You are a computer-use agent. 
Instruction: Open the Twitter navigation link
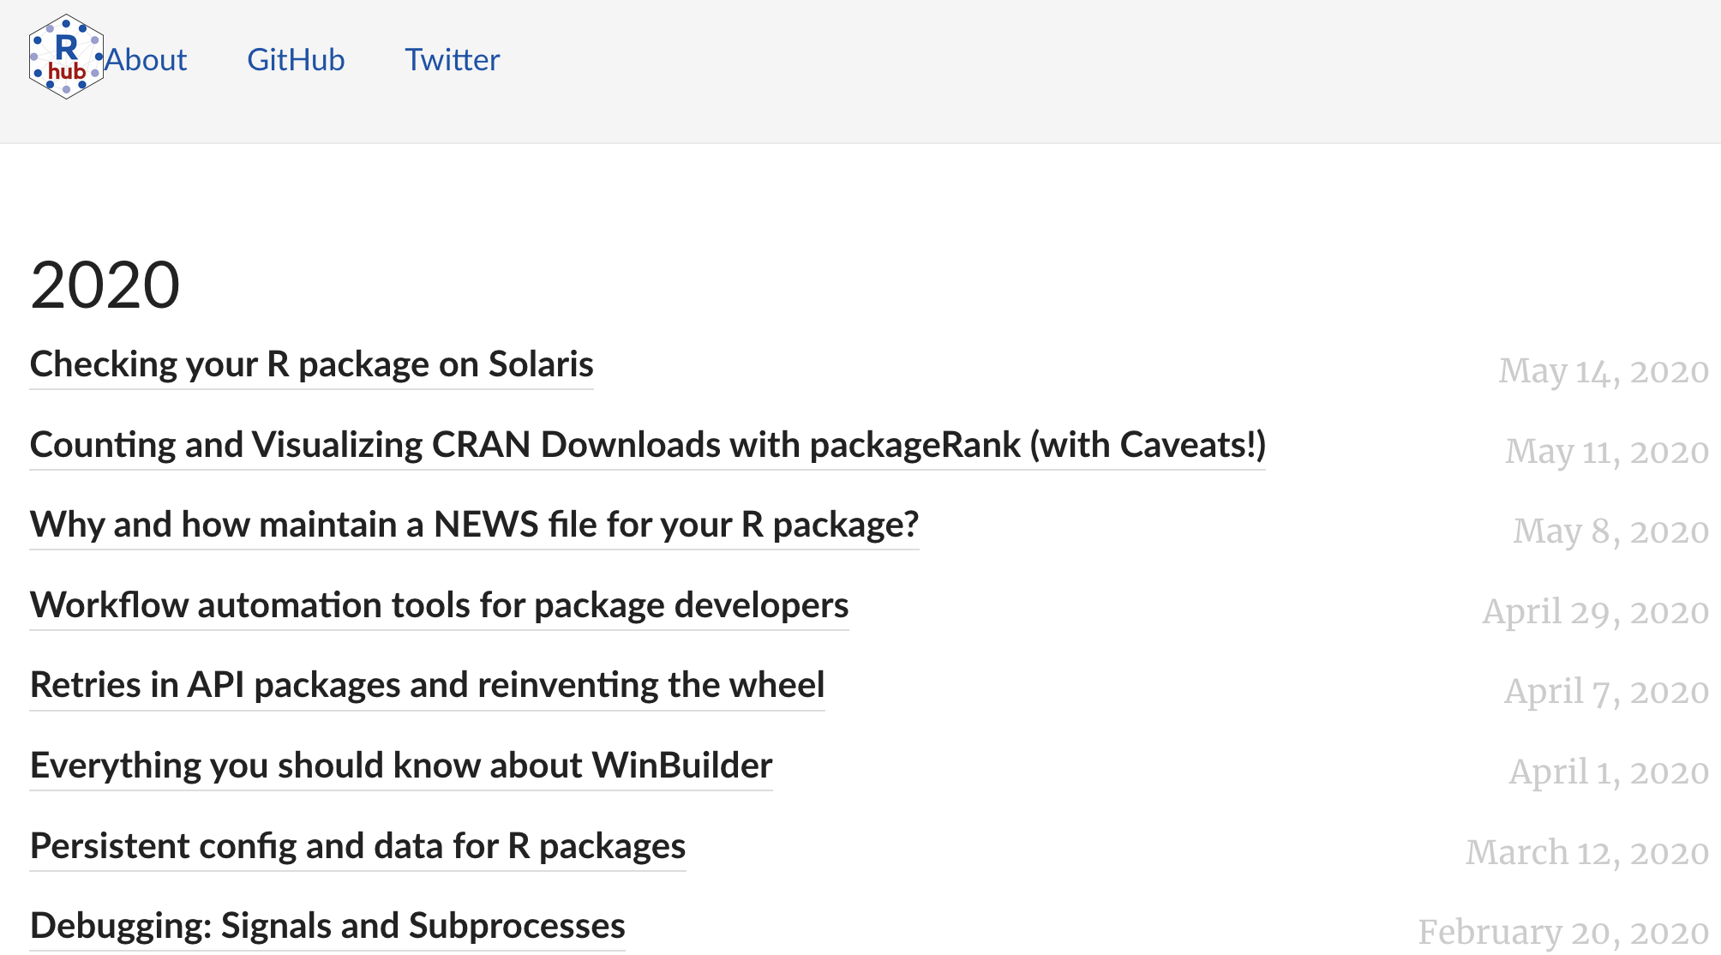coord(452,60)
